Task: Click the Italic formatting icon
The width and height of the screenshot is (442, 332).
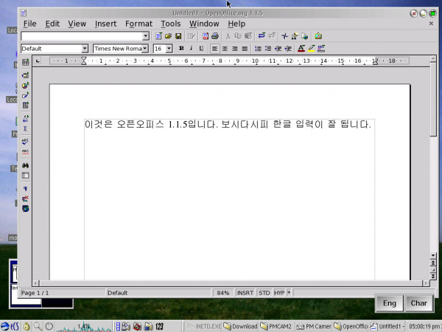Action: (192, 49)
